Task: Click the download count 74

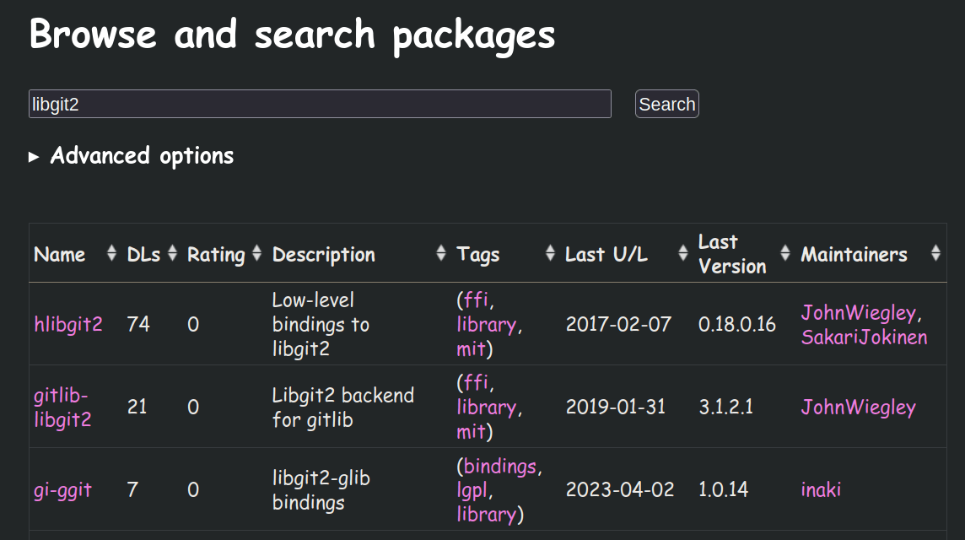Action: pos(138,324)
